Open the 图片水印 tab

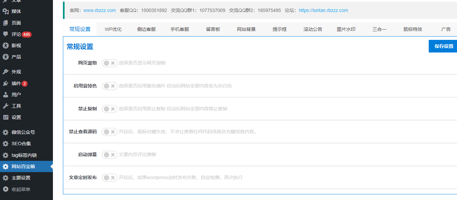point(346,29)
